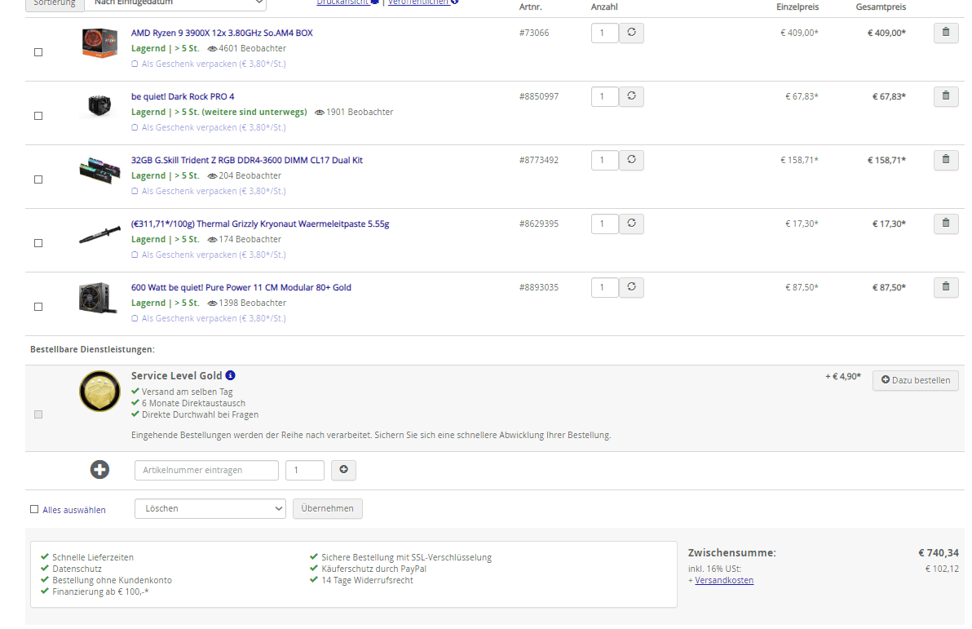
Task: Remove G.Skill Trident Z RAM with trash icon
Action: pyautogui.click(x=946, y=160)
